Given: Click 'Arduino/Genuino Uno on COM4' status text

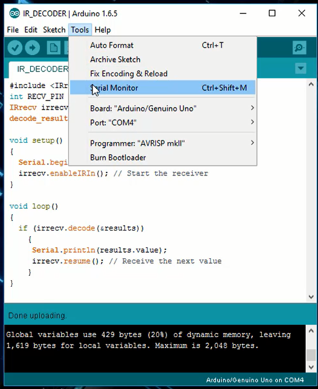Looking at the screenshot, I should click(255, 380).
